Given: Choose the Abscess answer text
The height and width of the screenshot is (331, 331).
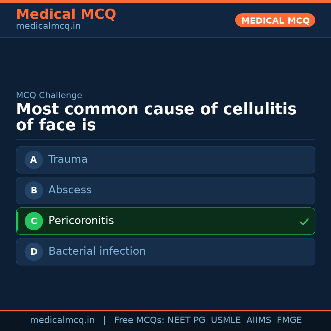Looking at the screenshot, I should click(x=70, y=190).
